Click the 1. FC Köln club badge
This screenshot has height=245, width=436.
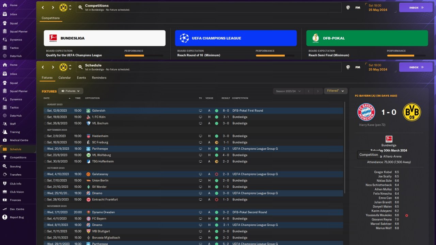[88, 117]
